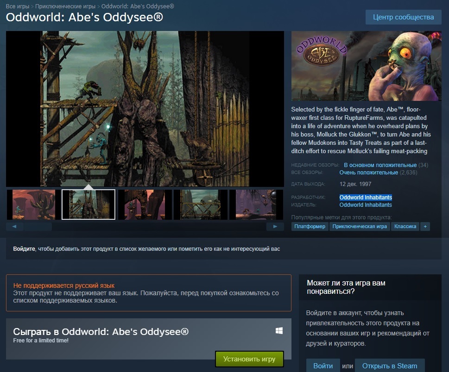The image size is (449, 372).
Task: Click the thumbnail strip scrollbar handle
Action: coord(38,226)
